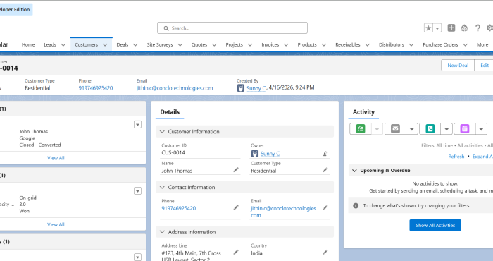Open row menu for On-grid deal

pos(137,191)
